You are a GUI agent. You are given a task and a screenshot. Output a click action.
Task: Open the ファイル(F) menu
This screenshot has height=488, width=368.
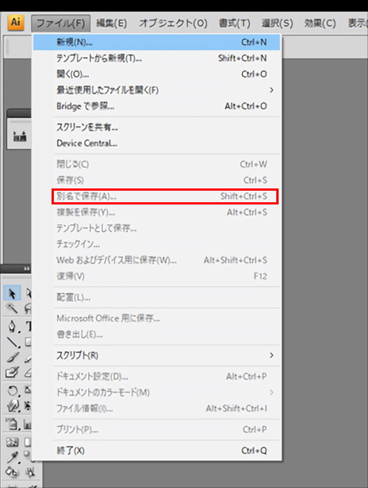click(x=61, y=23)
